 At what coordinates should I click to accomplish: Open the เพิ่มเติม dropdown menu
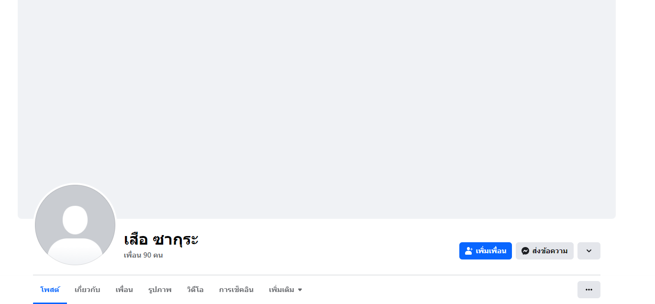pyautogui.click(x=285, y=290)
